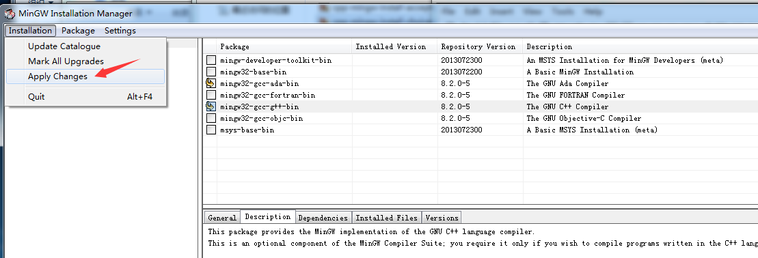Open the Installation menu
This screenshot has height=258, width=758.
point(31,31)
